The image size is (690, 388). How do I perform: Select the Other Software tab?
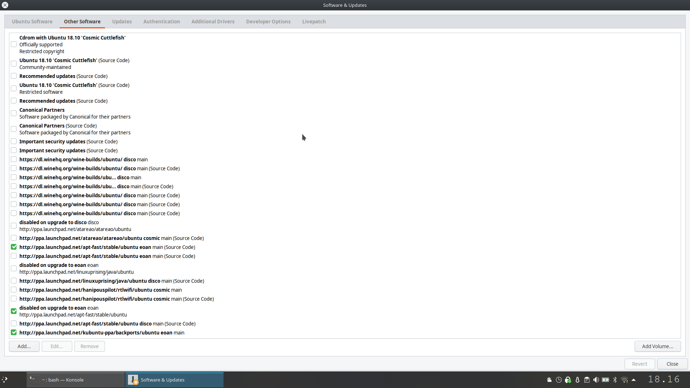pos(82,22)
